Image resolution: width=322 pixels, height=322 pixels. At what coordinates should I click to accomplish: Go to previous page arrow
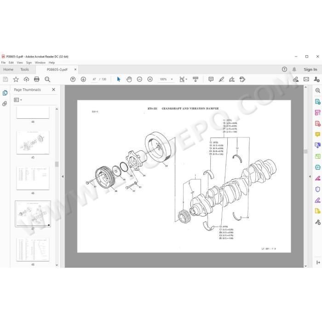73,79
